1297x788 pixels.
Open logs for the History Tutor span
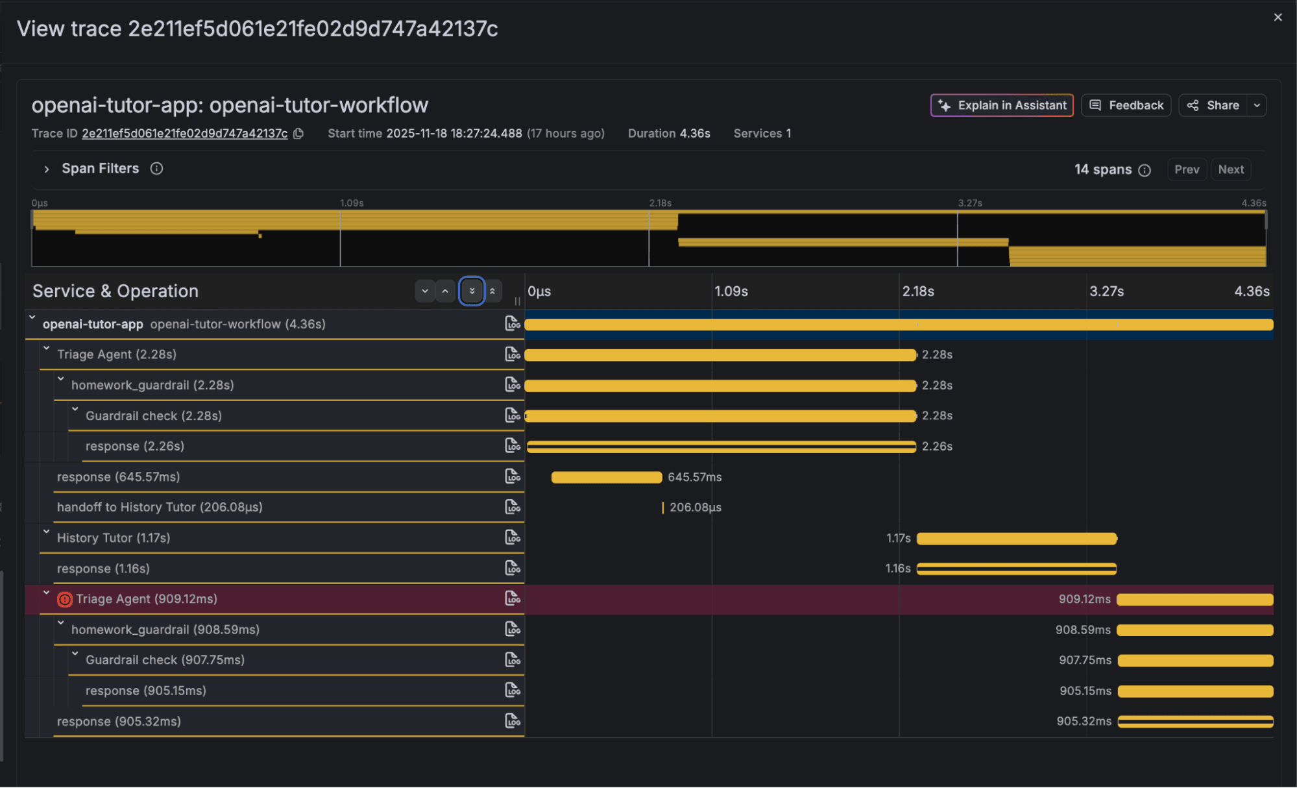coord(513,537)
